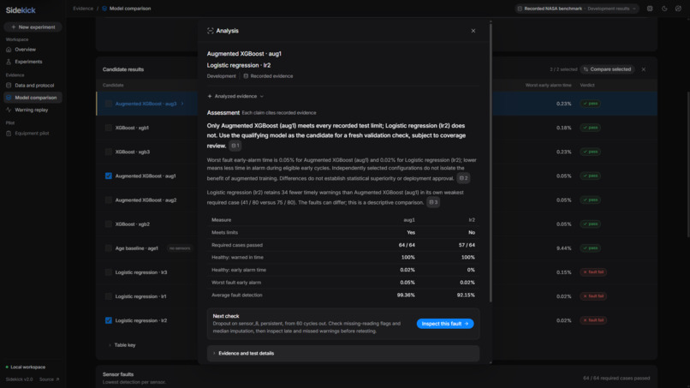Click the breadcrumb Model comparison cube icon
Image resolution: width=690 pixels, height=388 pixels.
[104, 9]
